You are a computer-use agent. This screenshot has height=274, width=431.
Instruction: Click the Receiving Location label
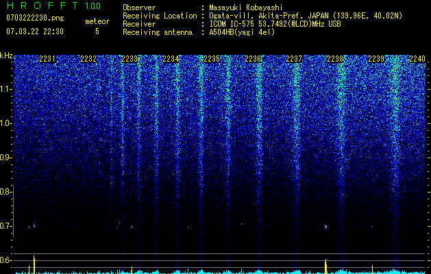tap(160, 16)
